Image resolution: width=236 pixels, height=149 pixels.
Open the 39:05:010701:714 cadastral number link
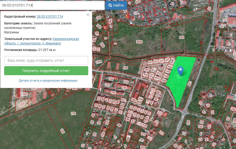50,17
